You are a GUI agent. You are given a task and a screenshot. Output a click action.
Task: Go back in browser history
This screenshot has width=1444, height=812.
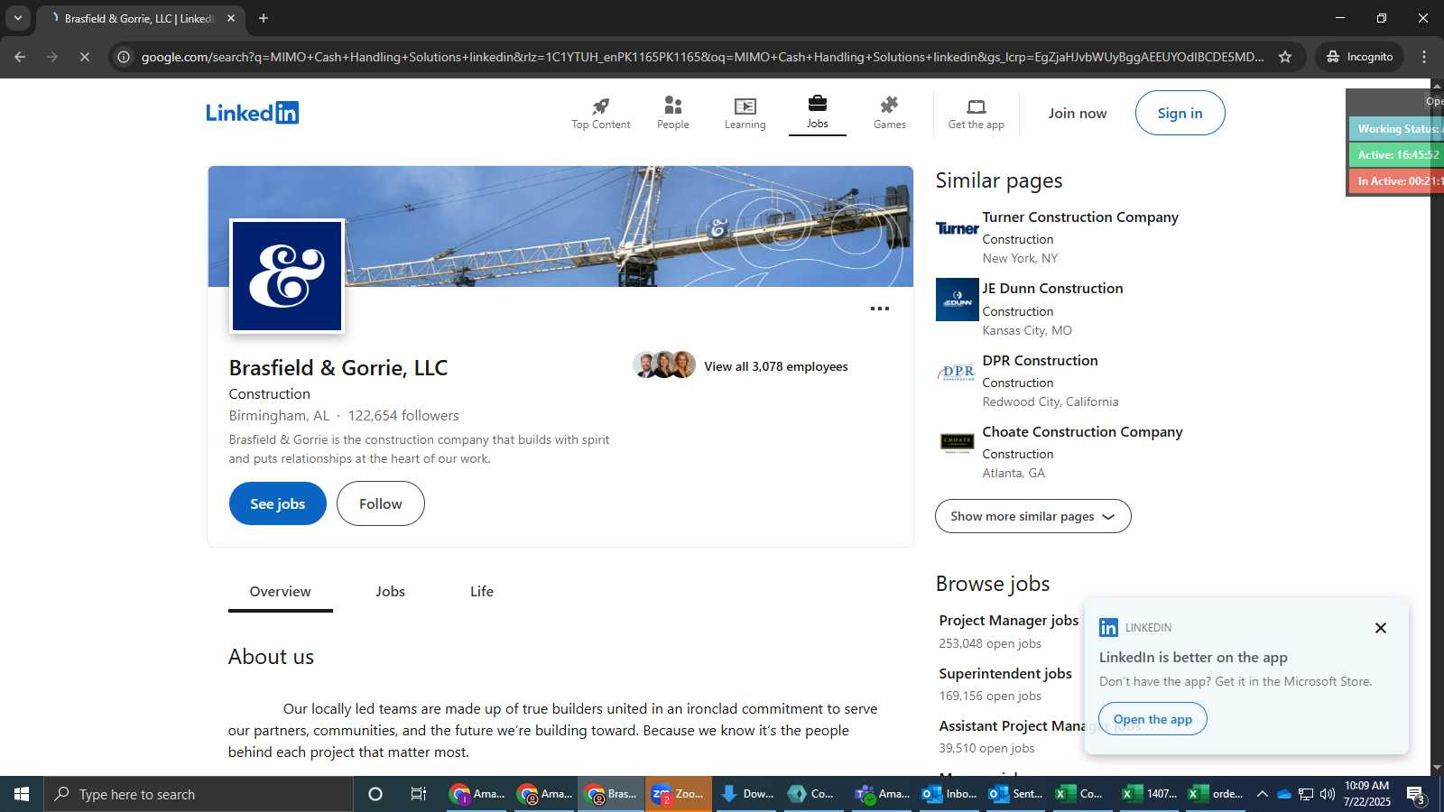tap(20, 57)
